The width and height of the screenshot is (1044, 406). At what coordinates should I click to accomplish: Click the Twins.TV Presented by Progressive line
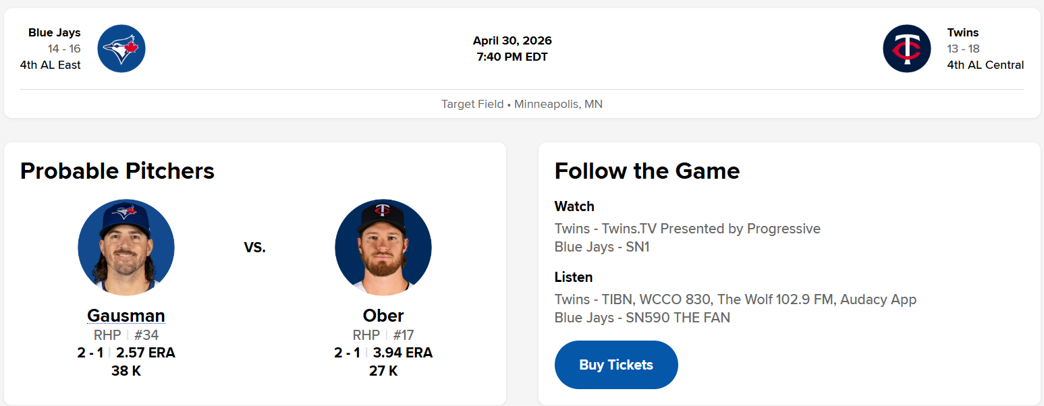[x=687, y=229]
